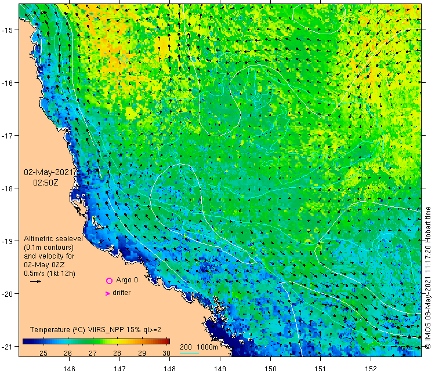Click the latitude axis label -19

[x=7, y=241]
